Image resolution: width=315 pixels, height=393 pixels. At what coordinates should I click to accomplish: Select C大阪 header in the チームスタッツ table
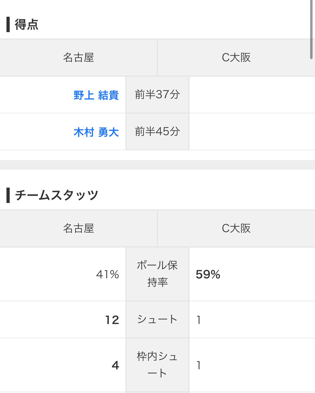coord(236,228)
